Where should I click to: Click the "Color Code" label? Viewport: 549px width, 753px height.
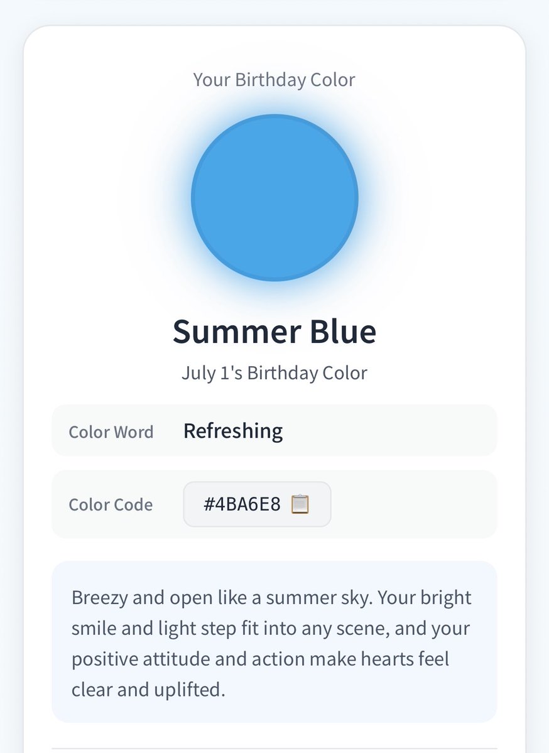[111, 504]
